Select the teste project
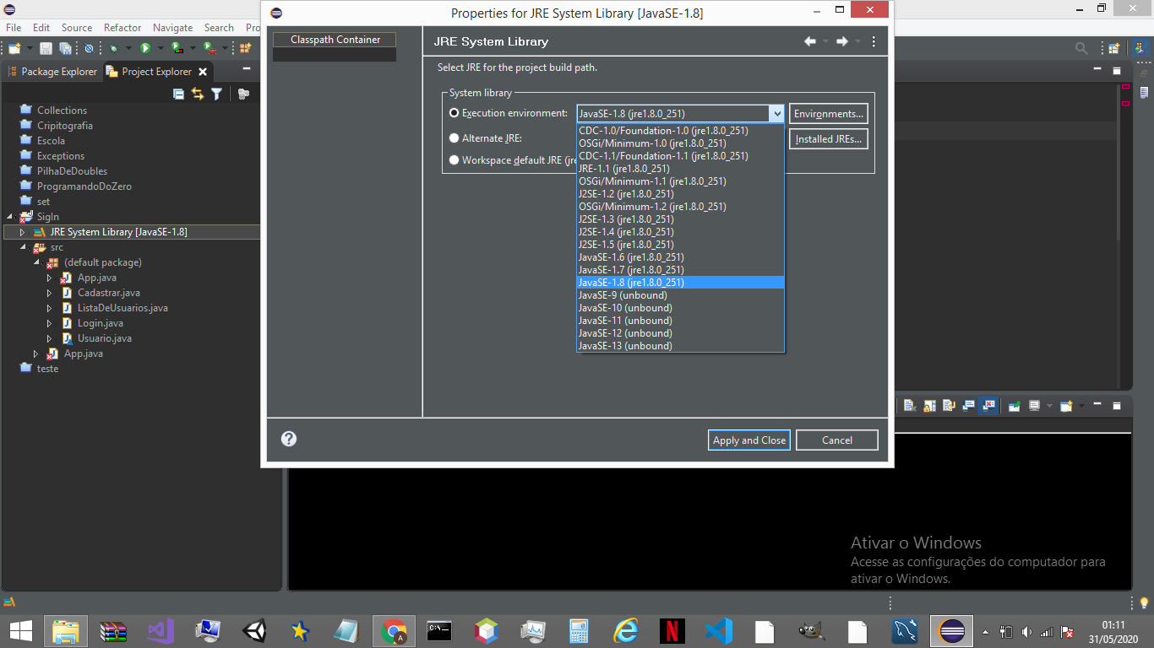Viewport: 1154px width, 648px height. tap(47, 369)
